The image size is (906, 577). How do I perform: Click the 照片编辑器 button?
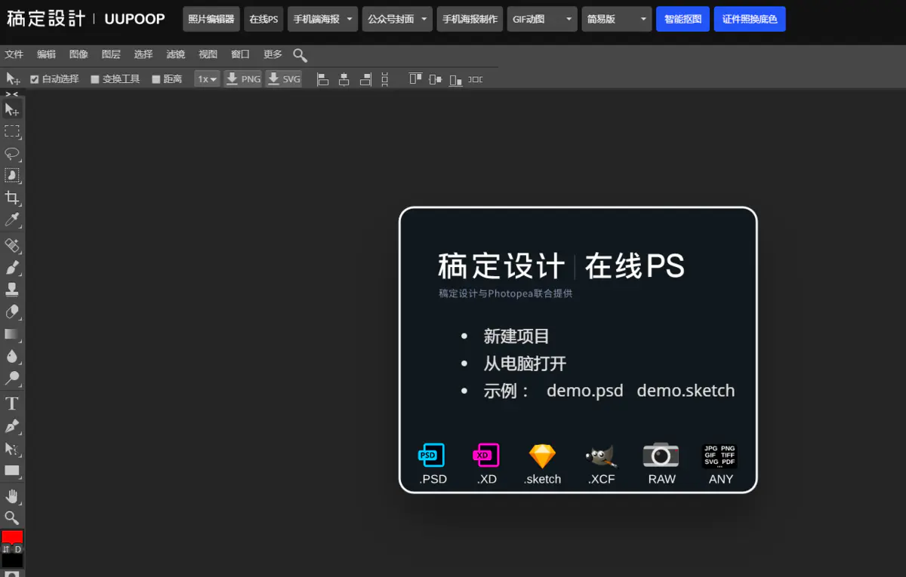[x=211, y=19]
